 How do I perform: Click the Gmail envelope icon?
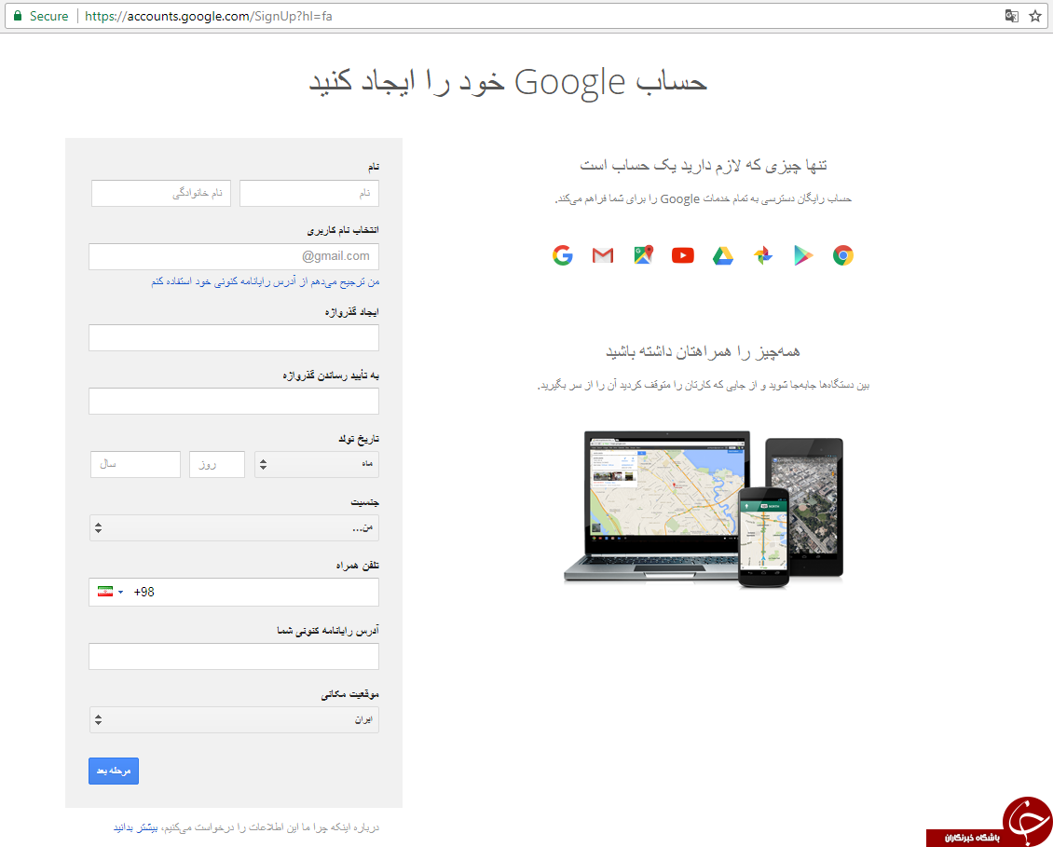602,255
